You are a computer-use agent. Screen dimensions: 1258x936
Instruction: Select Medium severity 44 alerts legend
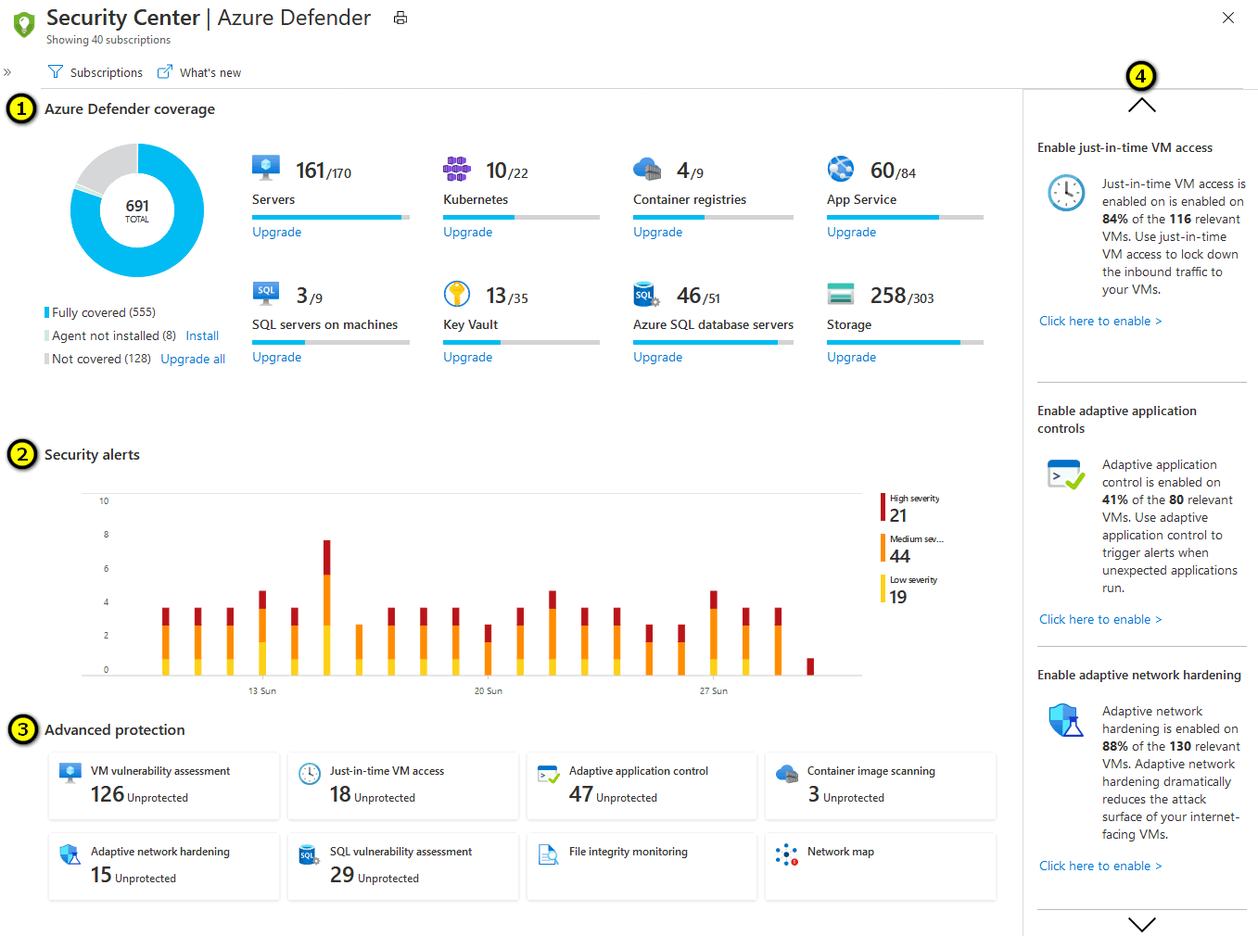click(x=913, y=549)
